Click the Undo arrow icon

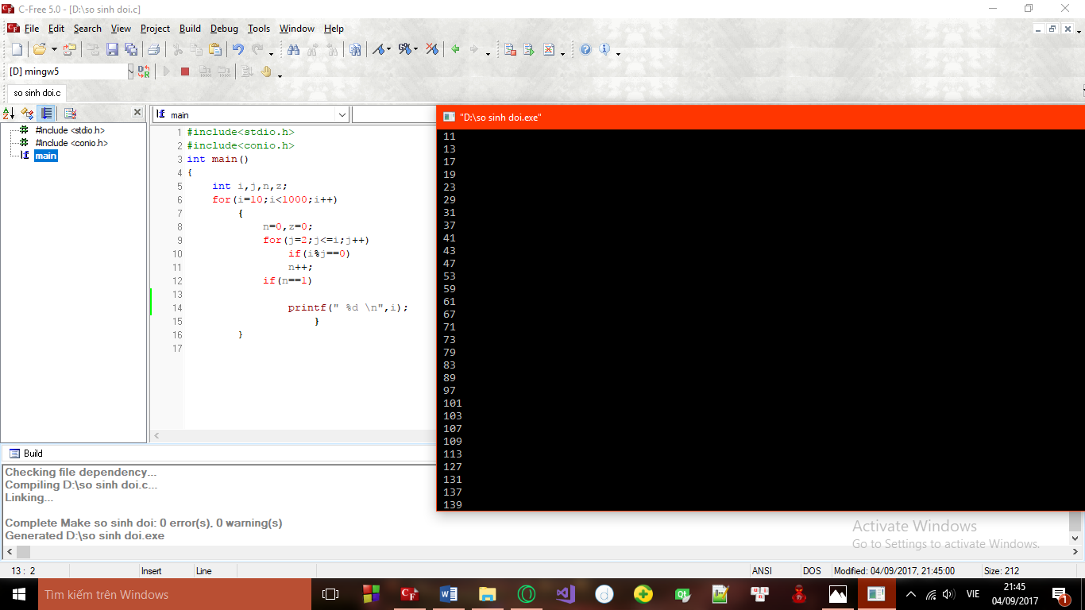point(237,49)
